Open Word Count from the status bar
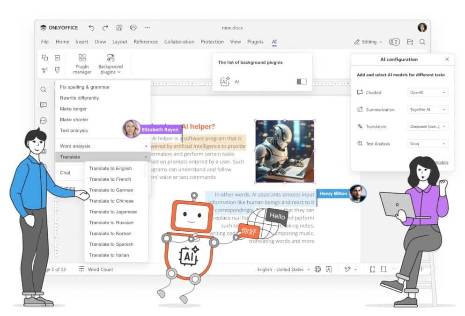Viewport: 465px width, 316px height. pos(101,269)
